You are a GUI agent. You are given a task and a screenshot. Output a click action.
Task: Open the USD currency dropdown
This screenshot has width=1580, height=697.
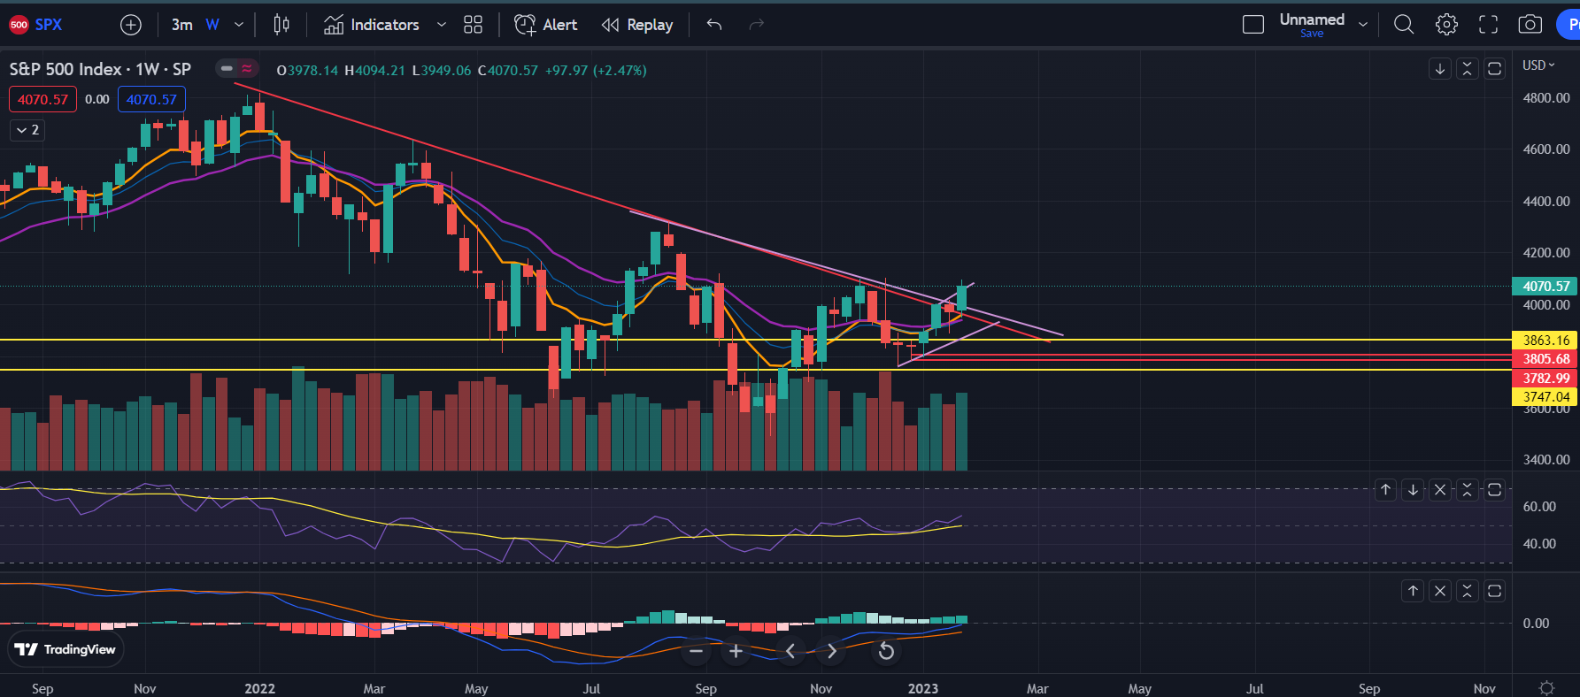pos(1538,65)
